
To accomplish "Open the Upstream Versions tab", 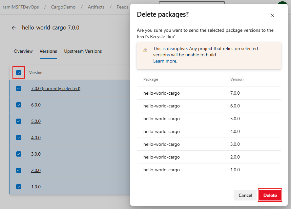I will 83,51.
